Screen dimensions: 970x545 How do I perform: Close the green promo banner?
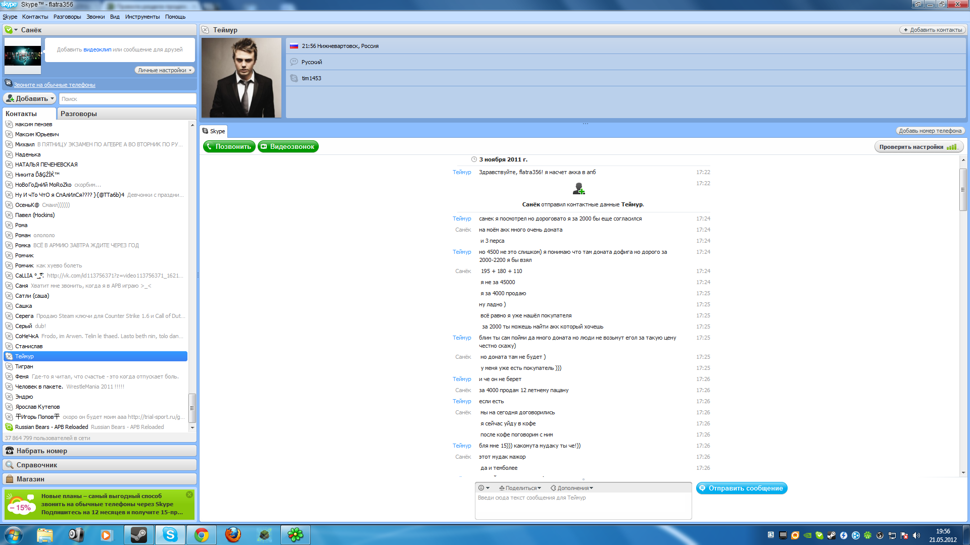pos(189,495)
